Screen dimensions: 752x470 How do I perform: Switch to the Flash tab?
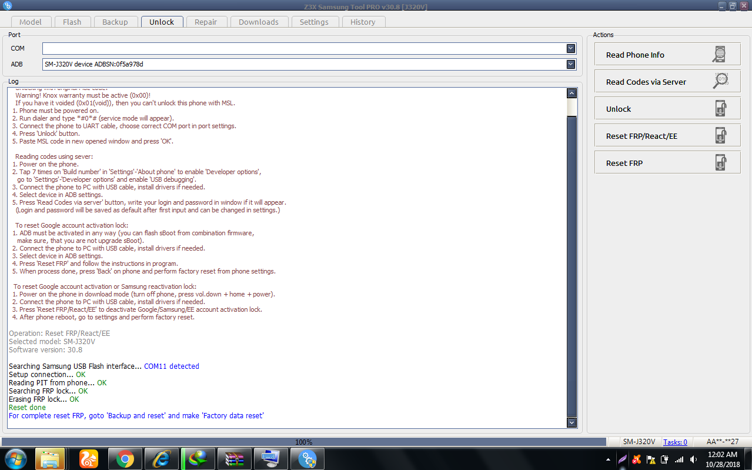pos(72,22)
